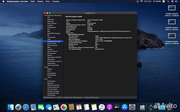Click Графика/Мониторы in path bar
Screen dimensions: 180x112
(91, 98)
